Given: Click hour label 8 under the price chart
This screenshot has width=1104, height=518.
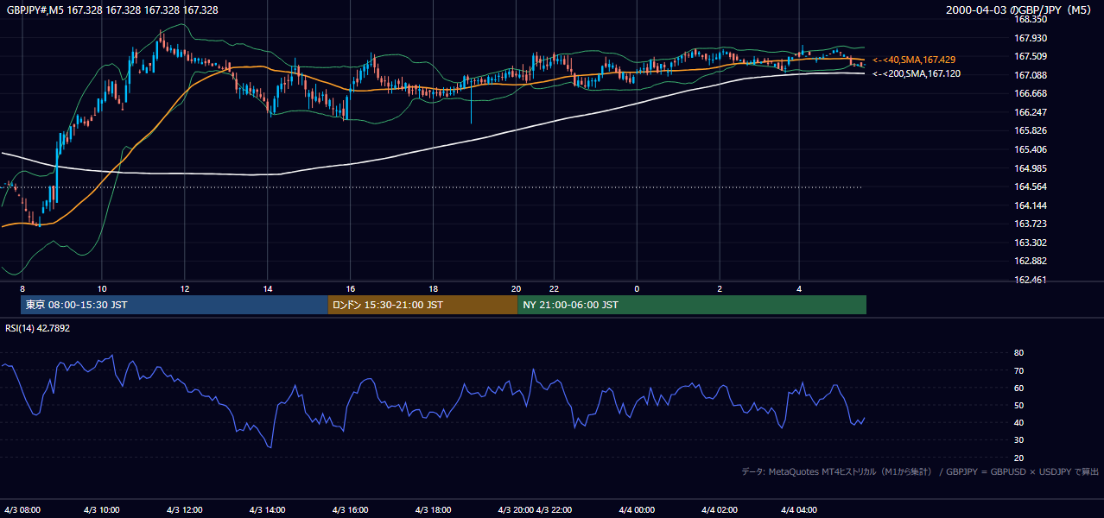Looking at the screenshot, I should point(22,288).
